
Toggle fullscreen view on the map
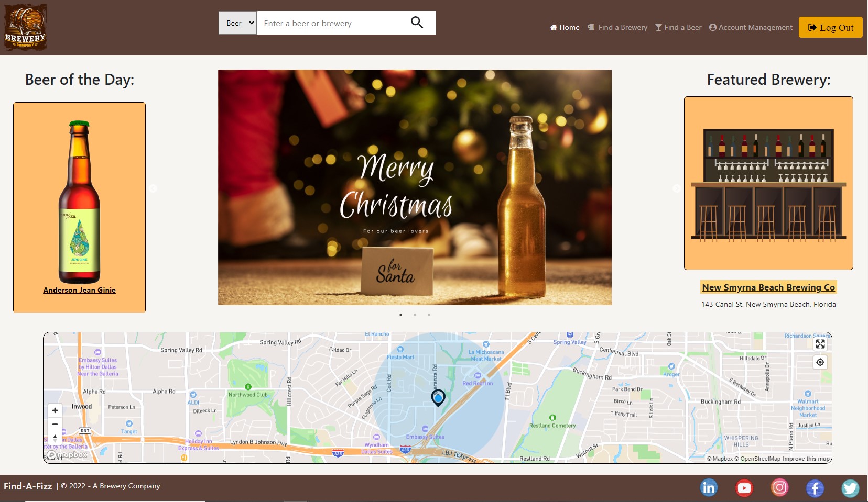point(820,344)
